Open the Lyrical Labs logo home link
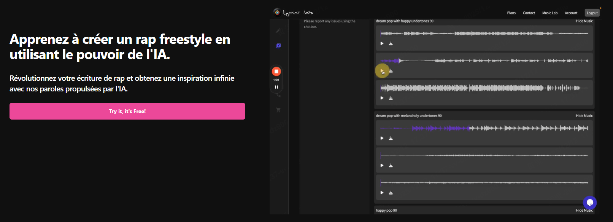The image size is (613, 222). point(294,13)
